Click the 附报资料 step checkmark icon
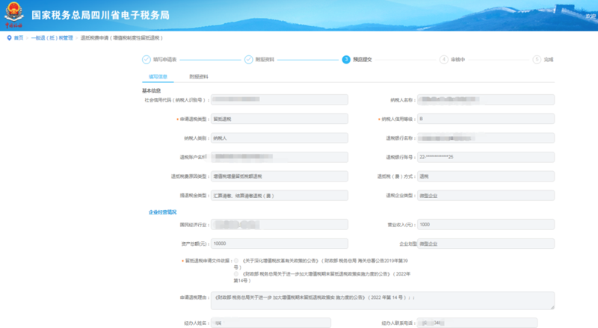The image size is (598, 328). coord(247,59)
